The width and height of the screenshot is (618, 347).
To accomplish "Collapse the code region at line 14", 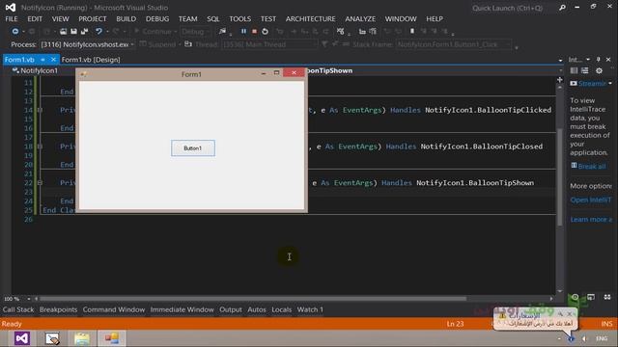I will (x=40, y=110).
